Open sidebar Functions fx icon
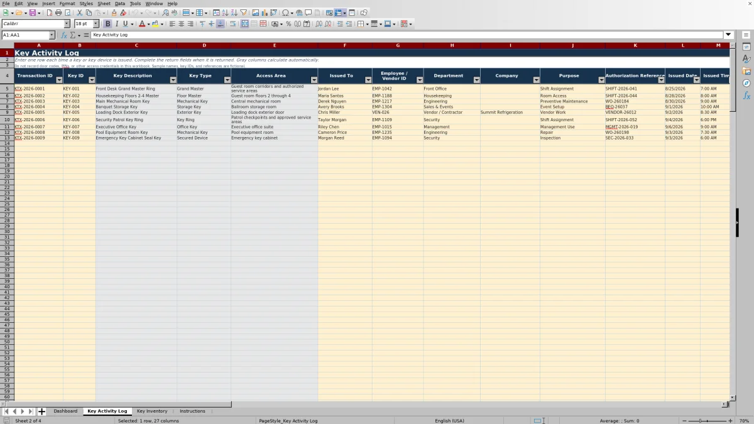The height and width of the screenshot is (424, 754). [x=746, y=95]
